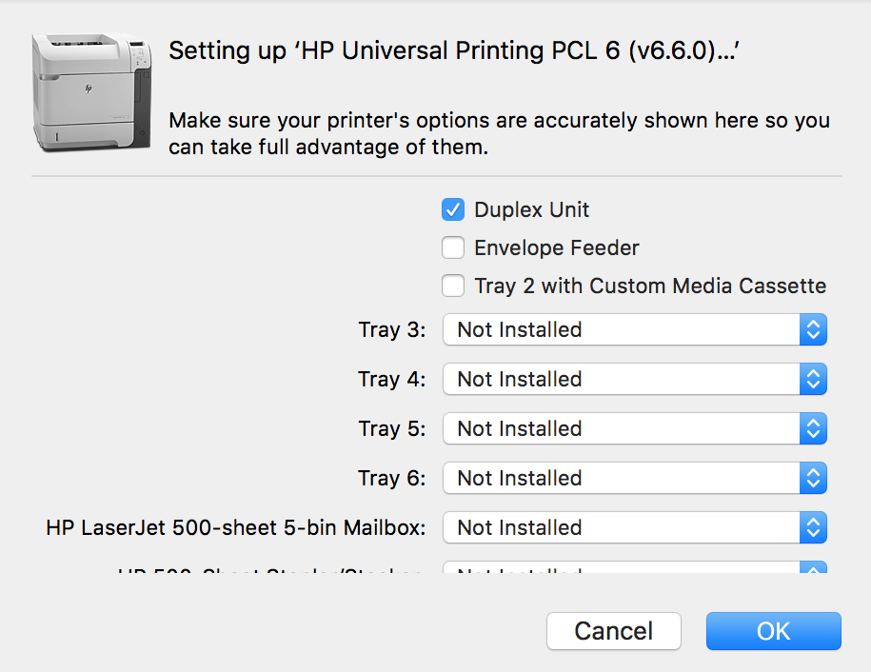Image resolution: width=871 pixels, height=672 pixels.
Task: Click the 'Tray 3:' label text
Action: click(392, 330)
